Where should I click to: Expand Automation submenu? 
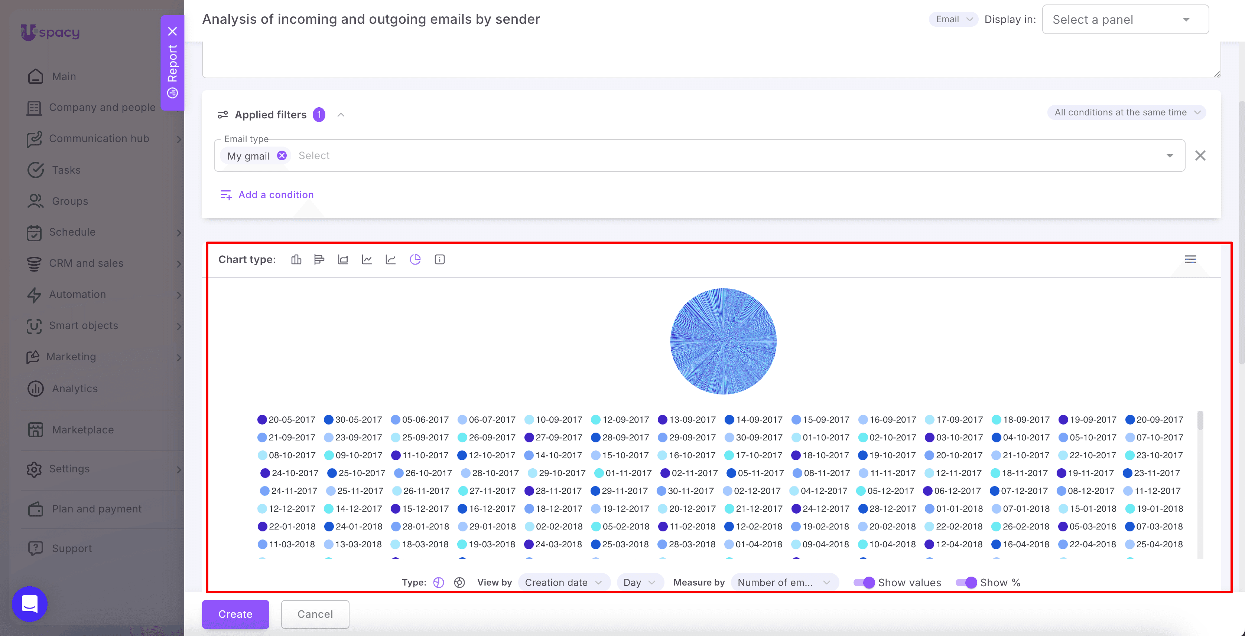[x=179, y=295]
